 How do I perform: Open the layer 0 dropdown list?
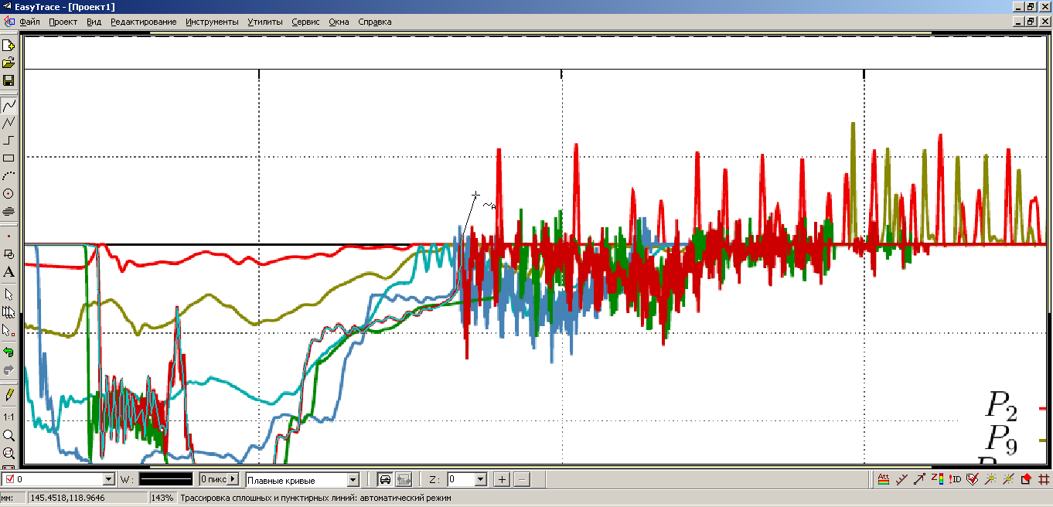pyautogui.click(x=109, y=480)
